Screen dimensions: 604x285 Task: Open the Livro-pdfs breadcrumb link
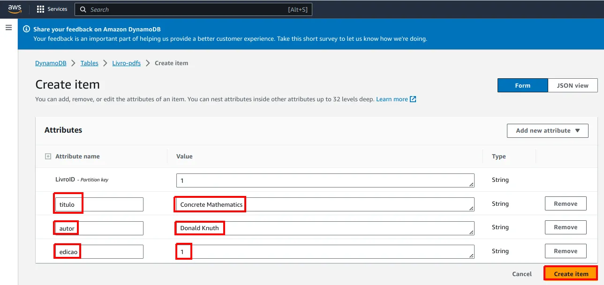(127, 63)
